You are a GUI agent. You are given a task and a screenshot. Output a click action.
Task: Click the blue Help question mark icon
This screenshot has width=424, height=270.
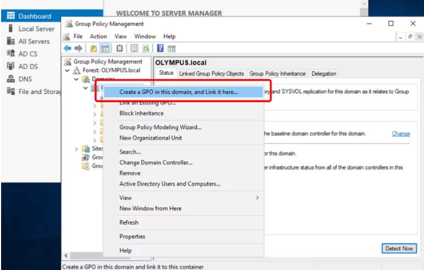(x=160, y=48)
